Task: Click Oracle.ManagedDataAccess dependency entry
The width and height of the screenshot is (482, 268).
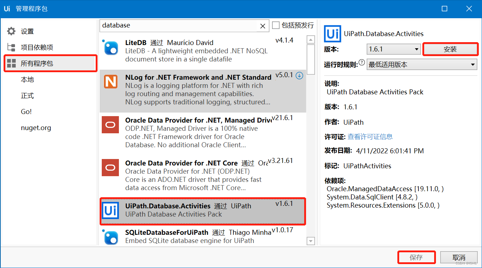Action: [x=385, y=189]
